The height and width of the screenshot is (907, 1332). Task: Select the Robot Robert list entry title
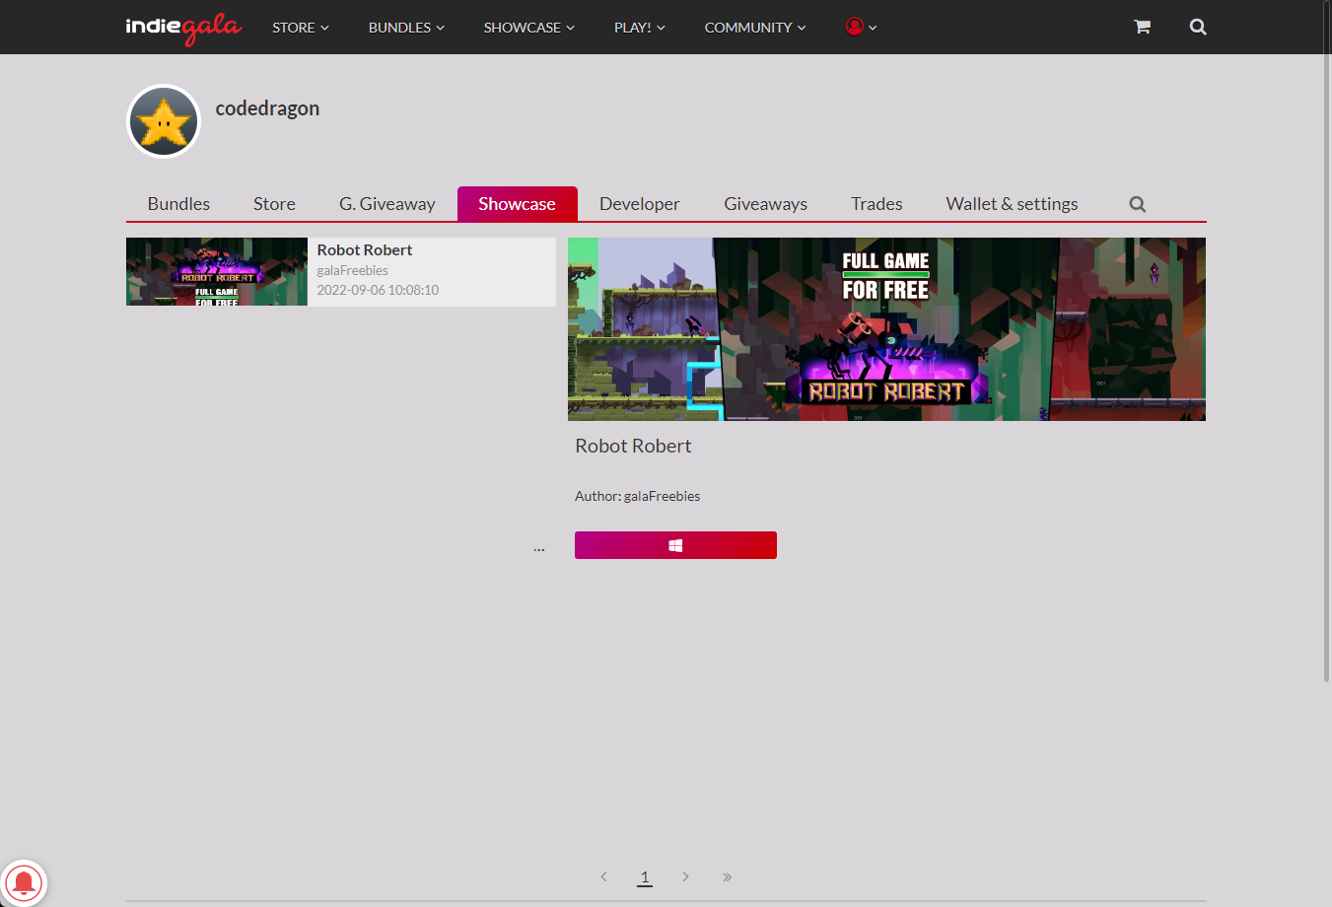click(365, 250)
